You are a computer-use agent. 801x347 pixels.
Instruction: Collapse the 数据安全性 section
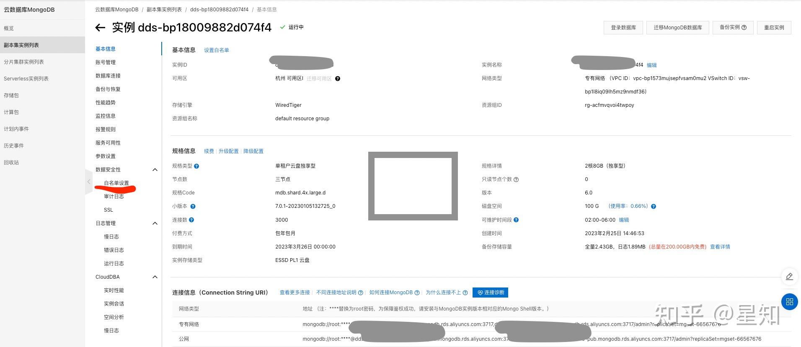click(155, 170)
